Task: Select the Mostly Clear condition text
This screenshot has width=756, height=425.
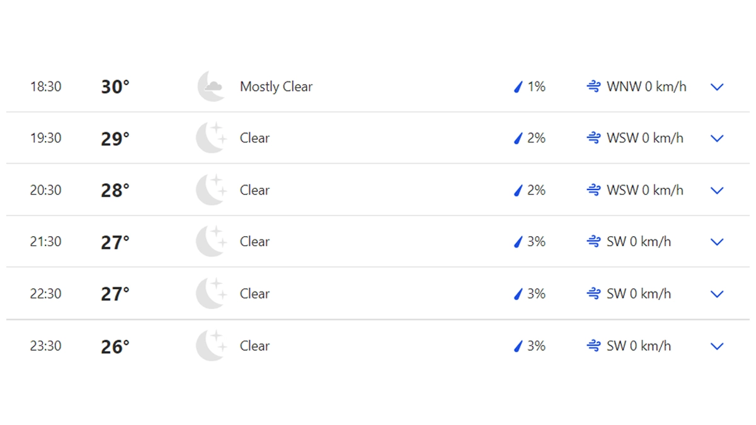Action: tap(276, 87)
